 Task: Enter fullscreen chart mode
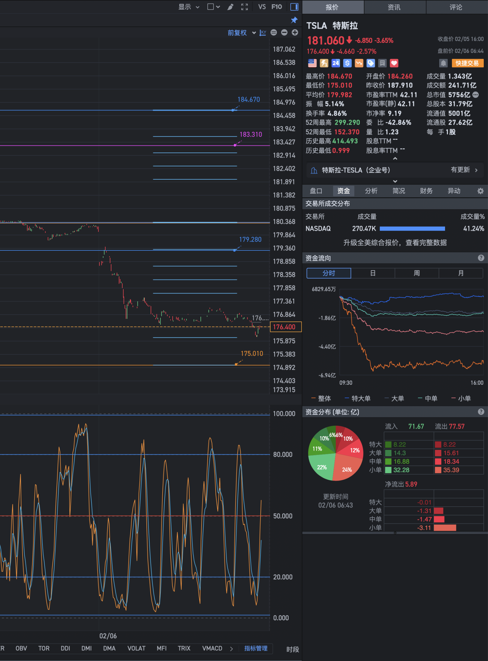tap(244, 7)
